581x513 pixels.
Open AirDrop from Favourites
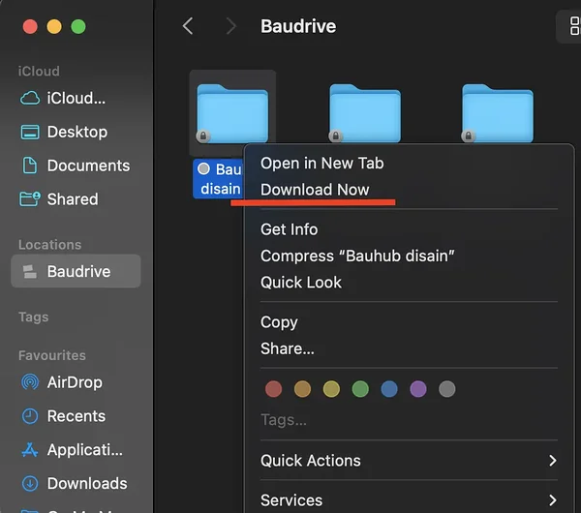click(74, 382)
